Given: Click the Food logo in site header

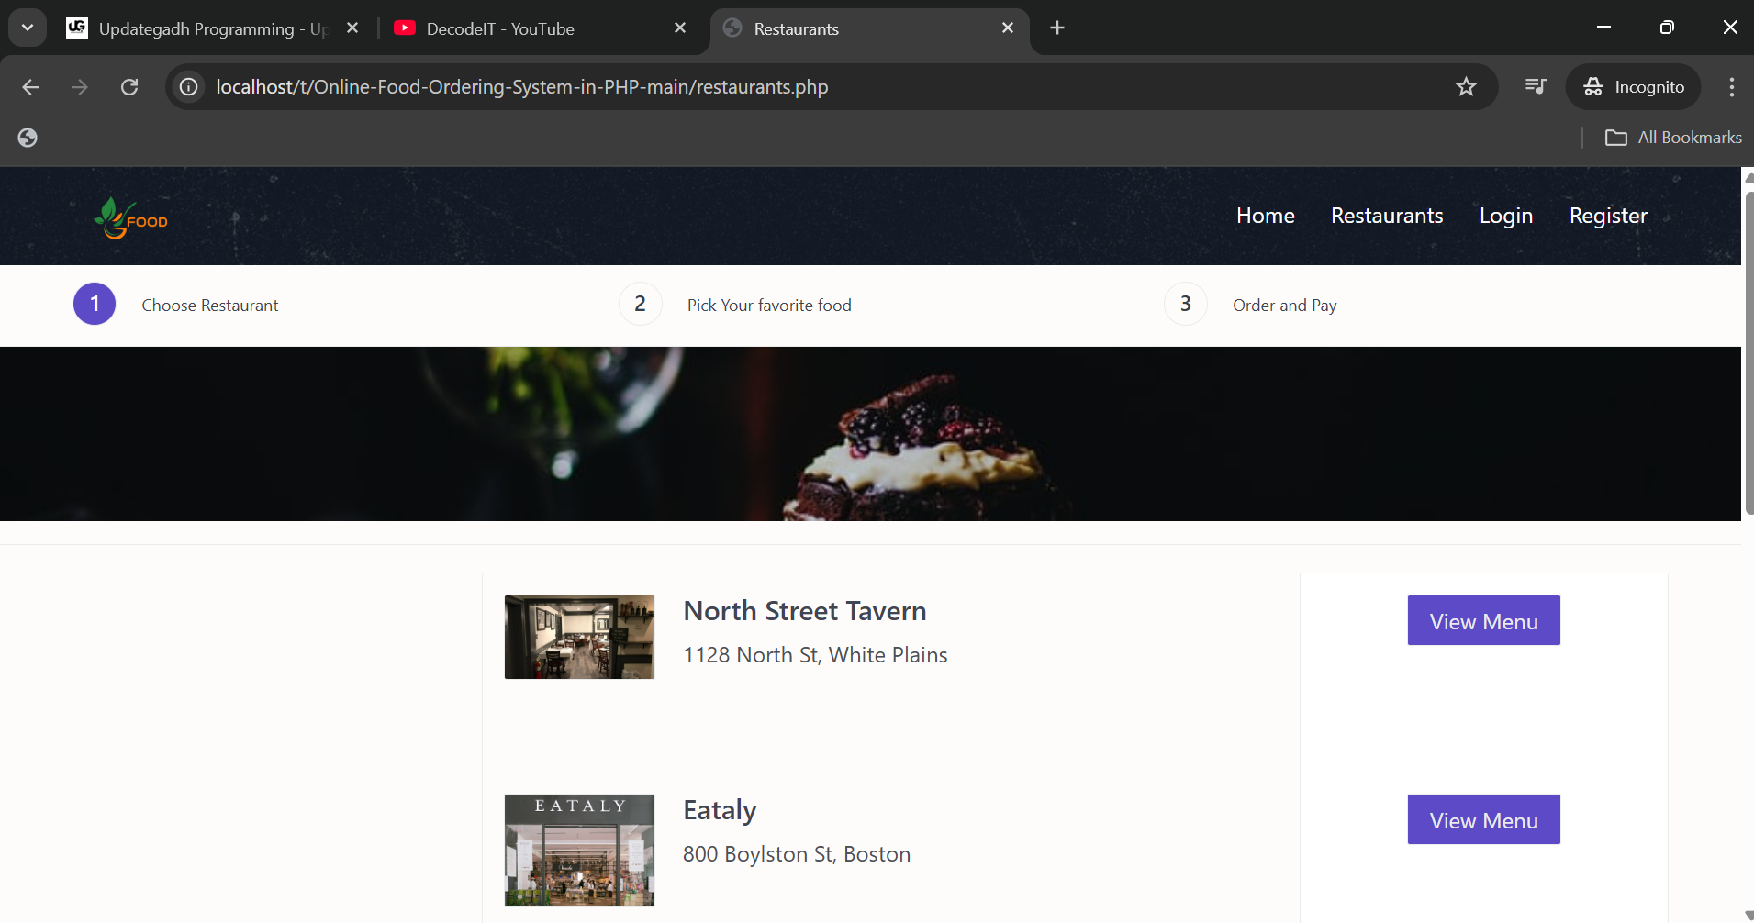Looking at the screenshot, I should pyautogui.click(x=130, y=218).
